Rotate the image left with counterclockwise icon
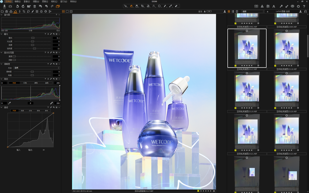The height and width of the screenshot is (193, 309). click(x=17, y=6)
